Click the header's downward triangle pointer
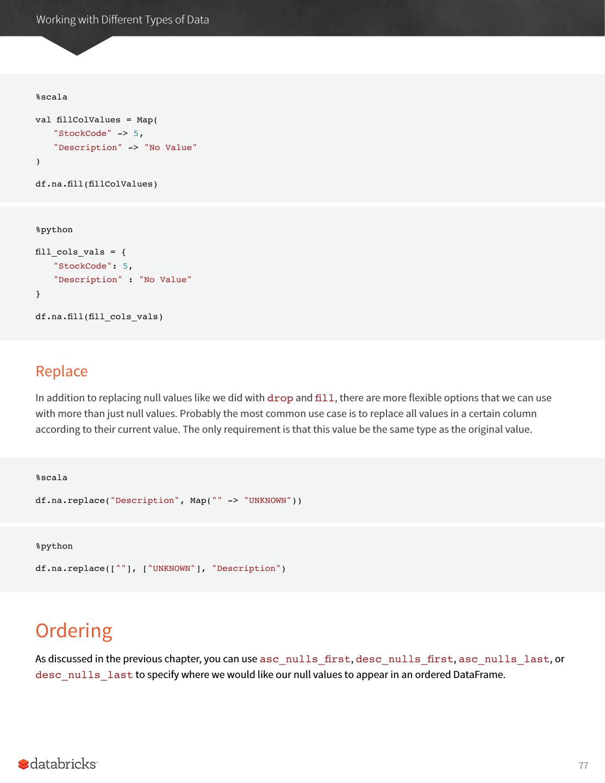This screenshot has height=783, width=605. point(77,46)
